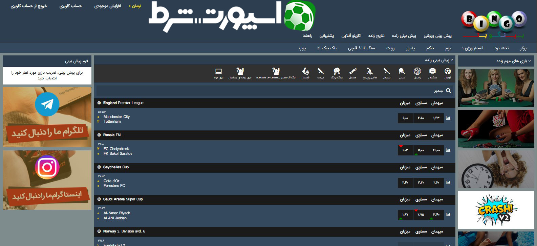Open online casino (کازینو آنلاین) menu

tap(351, 35)
